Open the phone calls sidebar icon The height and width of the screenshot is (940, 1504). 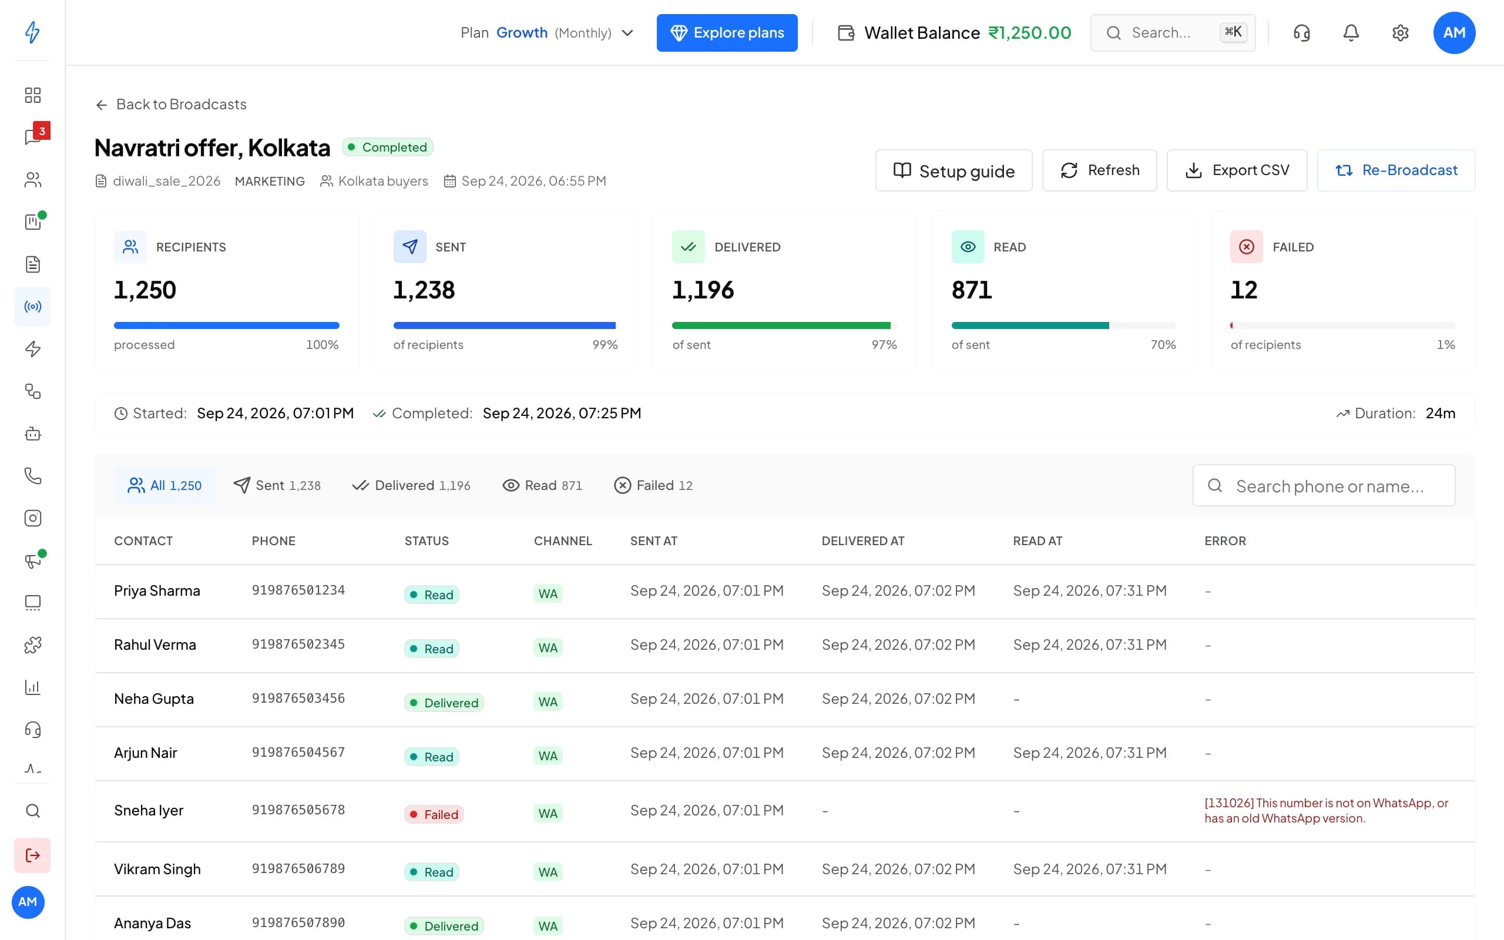coord(32,476)
